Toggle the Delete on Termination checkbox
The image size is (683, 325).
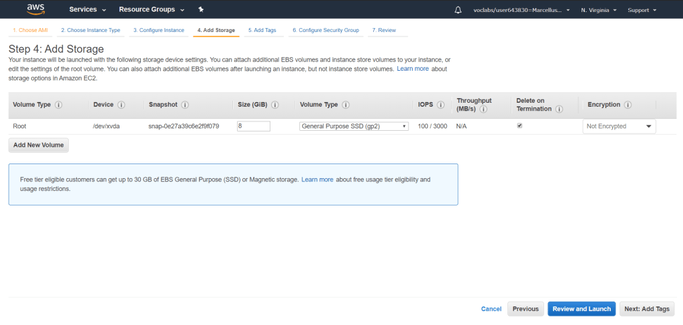pyautogui.click(x=520, y=125)
